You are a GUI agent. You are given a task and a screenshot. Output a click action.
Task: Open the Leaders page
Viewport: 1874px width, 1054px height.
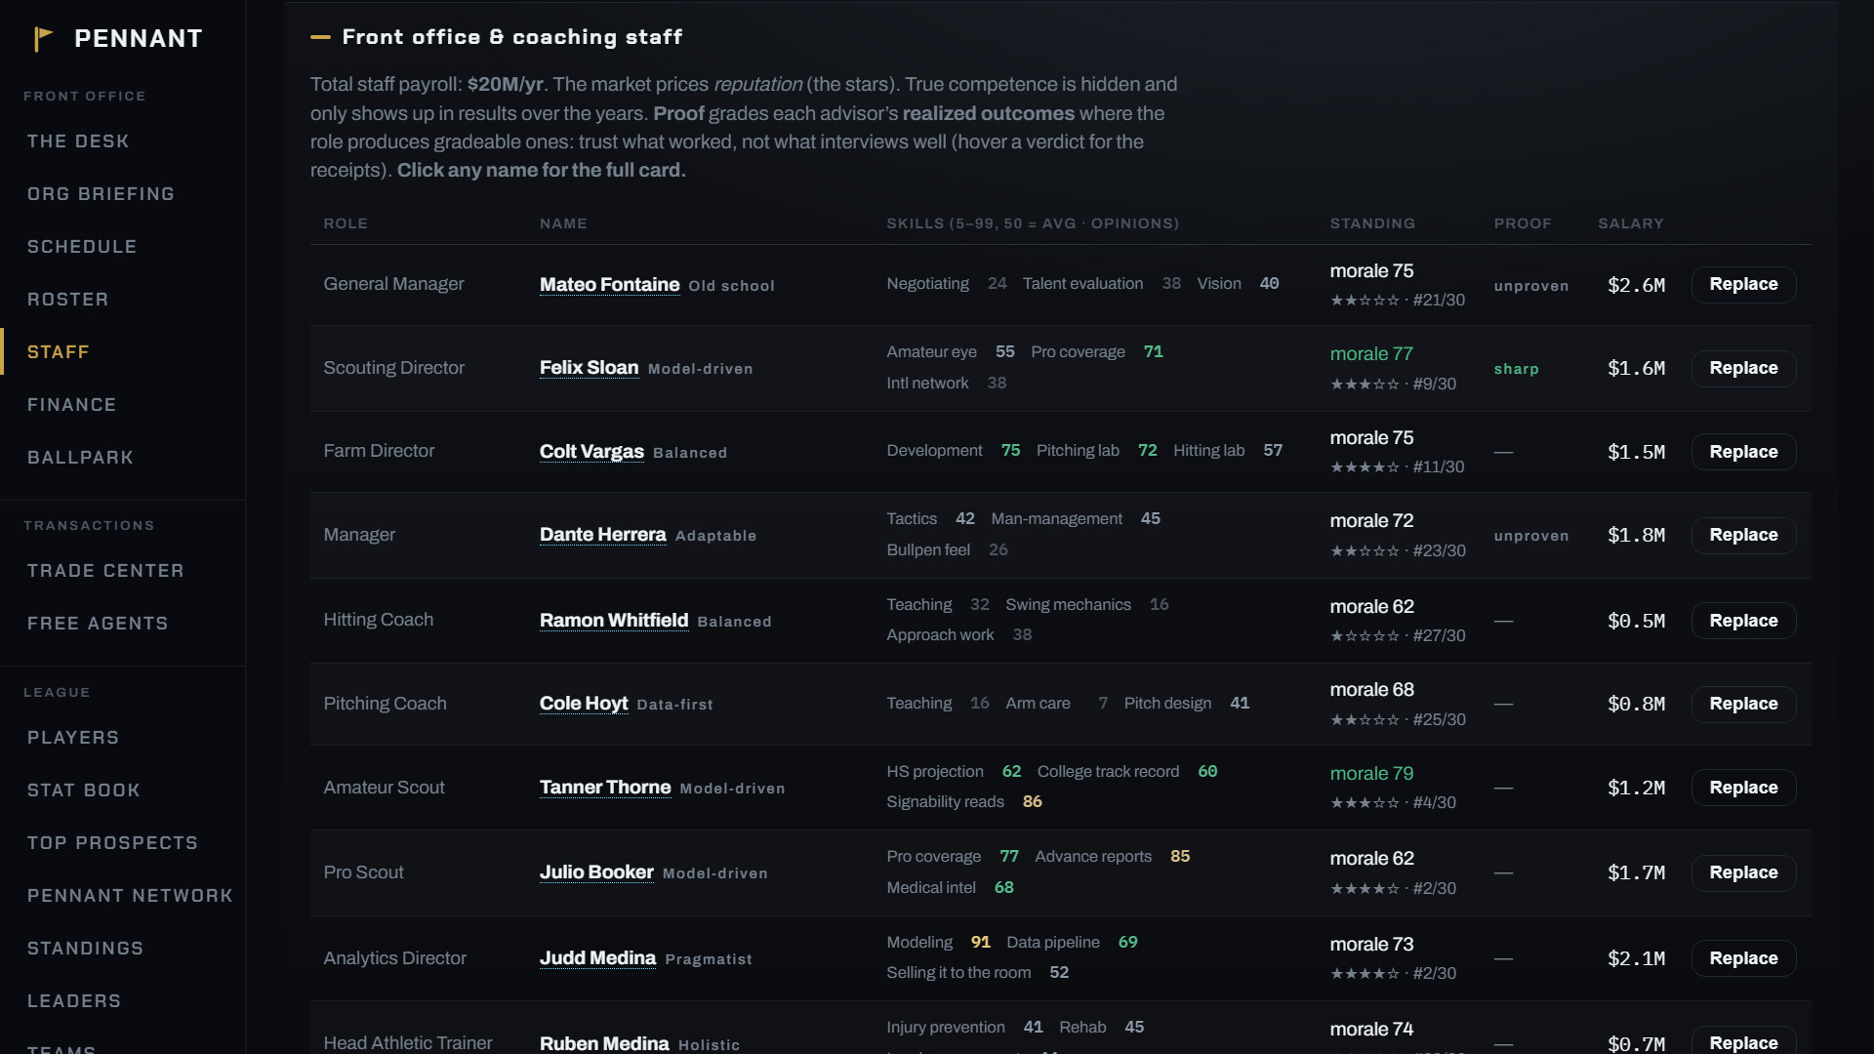tap(74, 1001)
